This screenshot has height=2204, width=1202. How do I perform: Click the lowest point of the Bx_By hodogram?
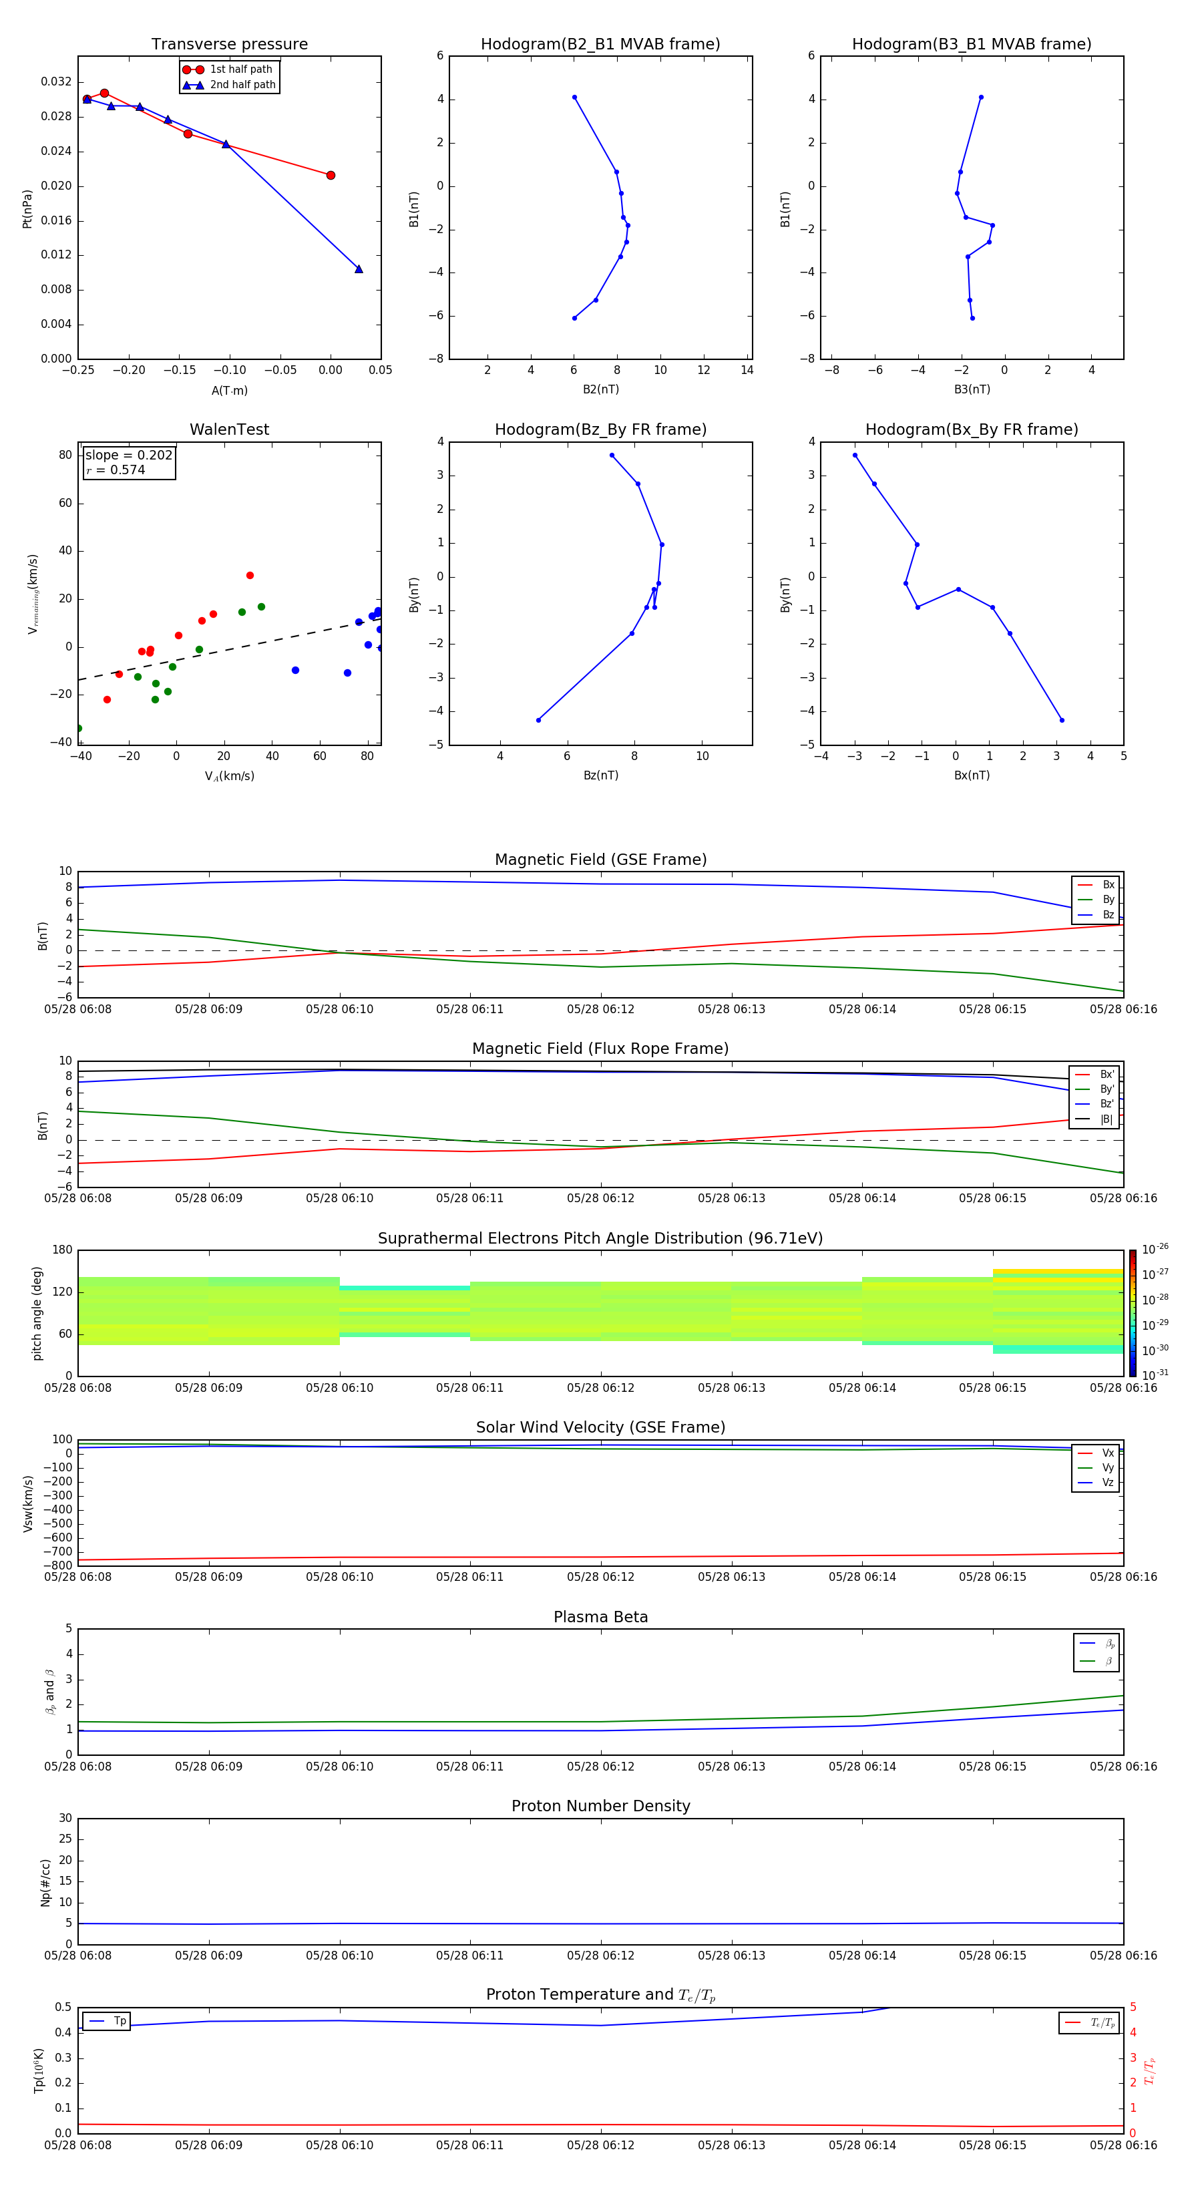pyautogui.click(x=1062, y=721)
